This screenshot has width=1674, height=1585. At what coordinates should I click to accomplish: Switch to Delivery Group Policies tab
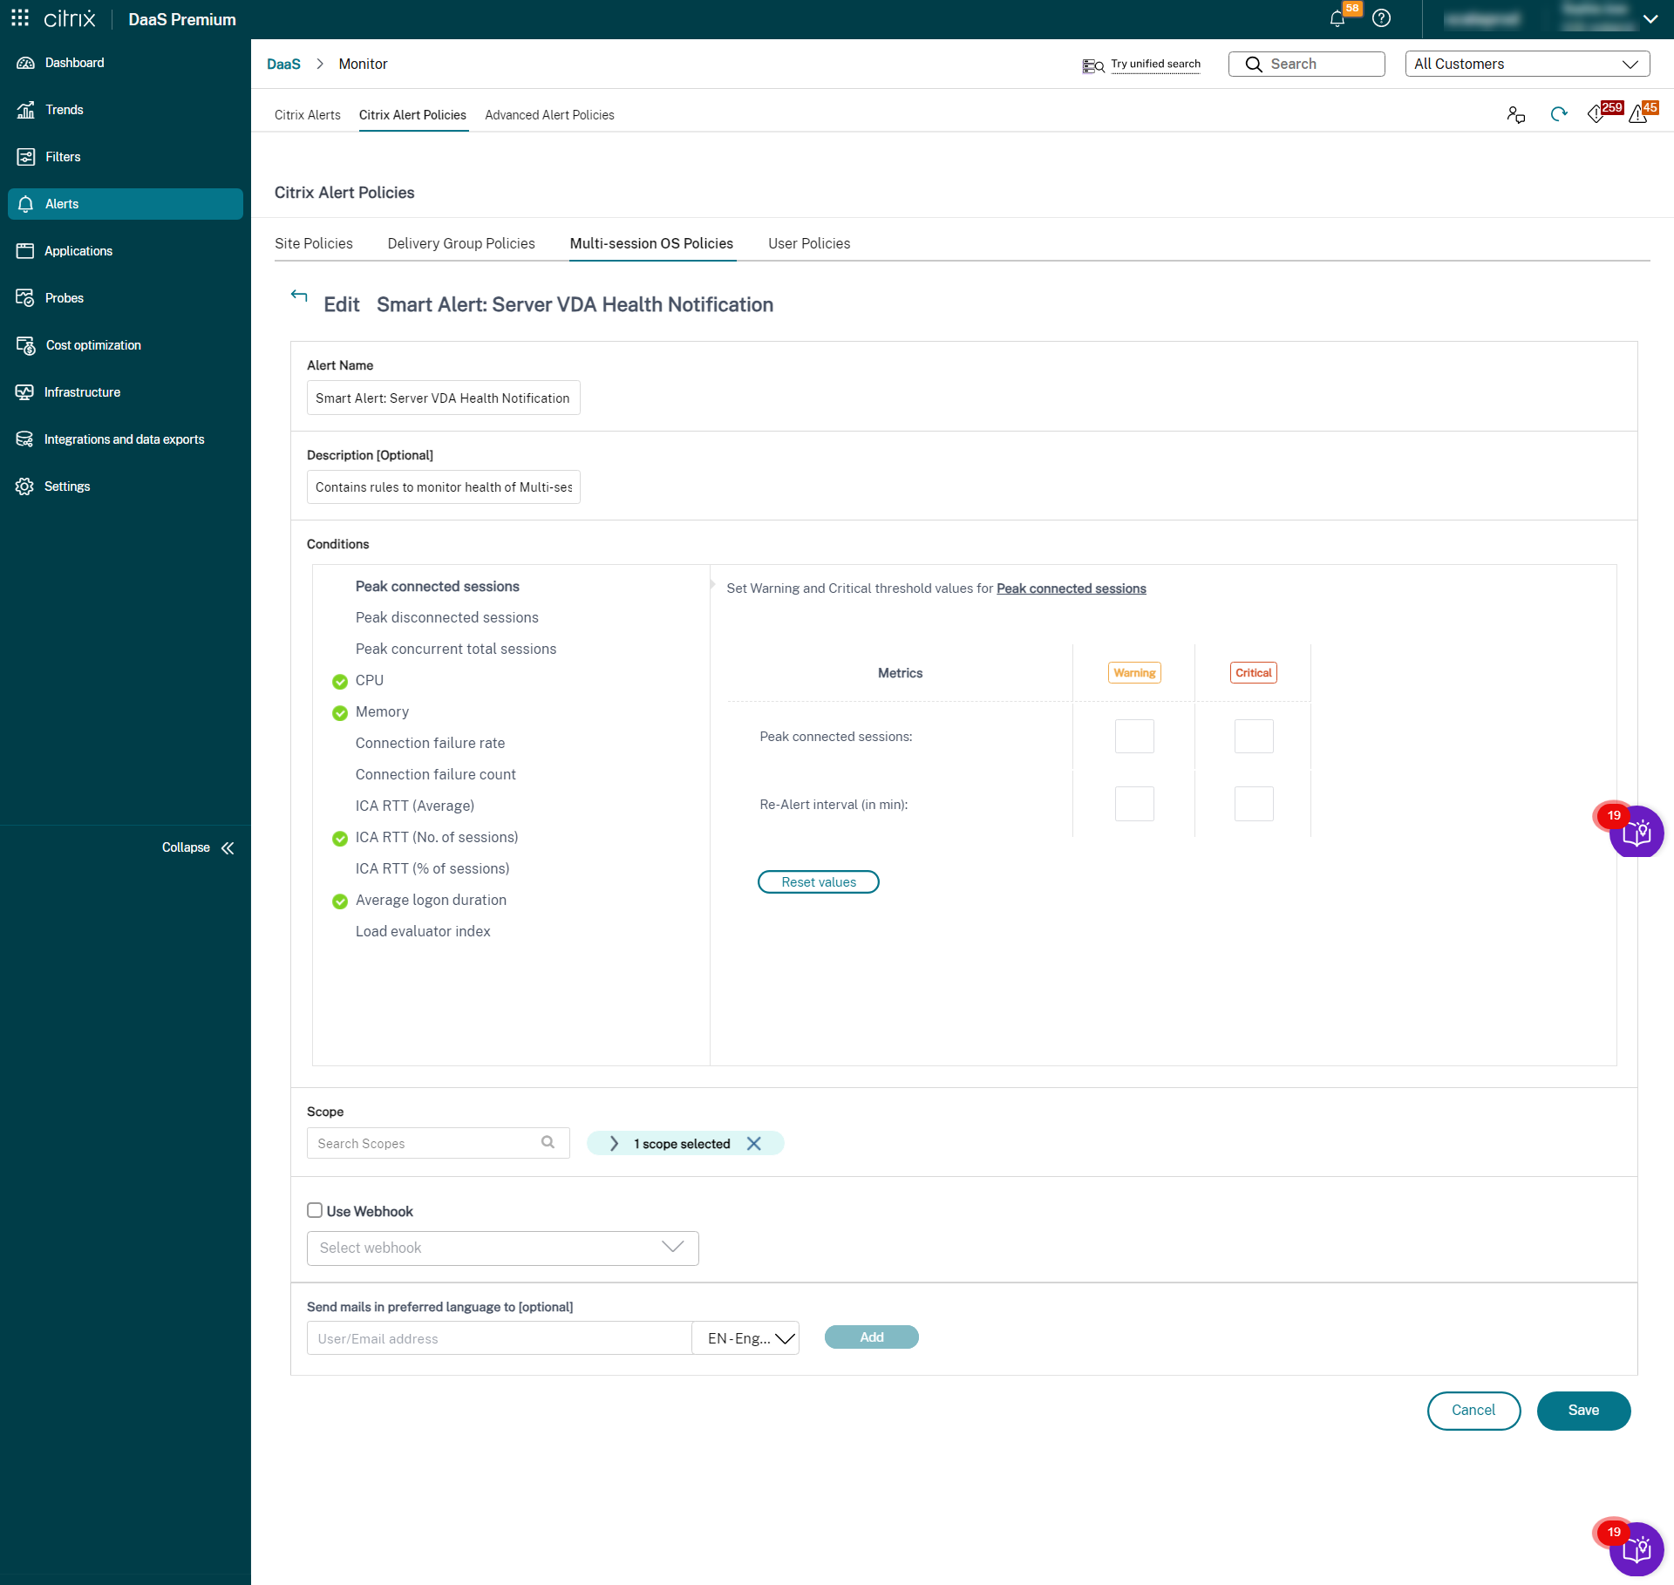[x=460, y=243]
